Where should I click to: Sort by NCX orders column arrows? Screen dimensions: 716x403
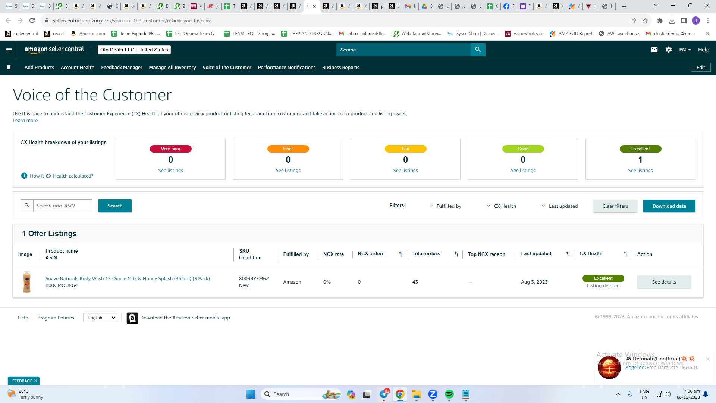[x=401, y=254]
